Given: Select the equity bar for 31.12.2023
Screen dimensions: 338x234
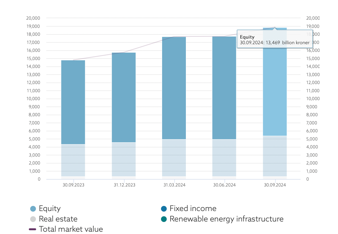Looking at the screenshot, I should click(124, 98).
